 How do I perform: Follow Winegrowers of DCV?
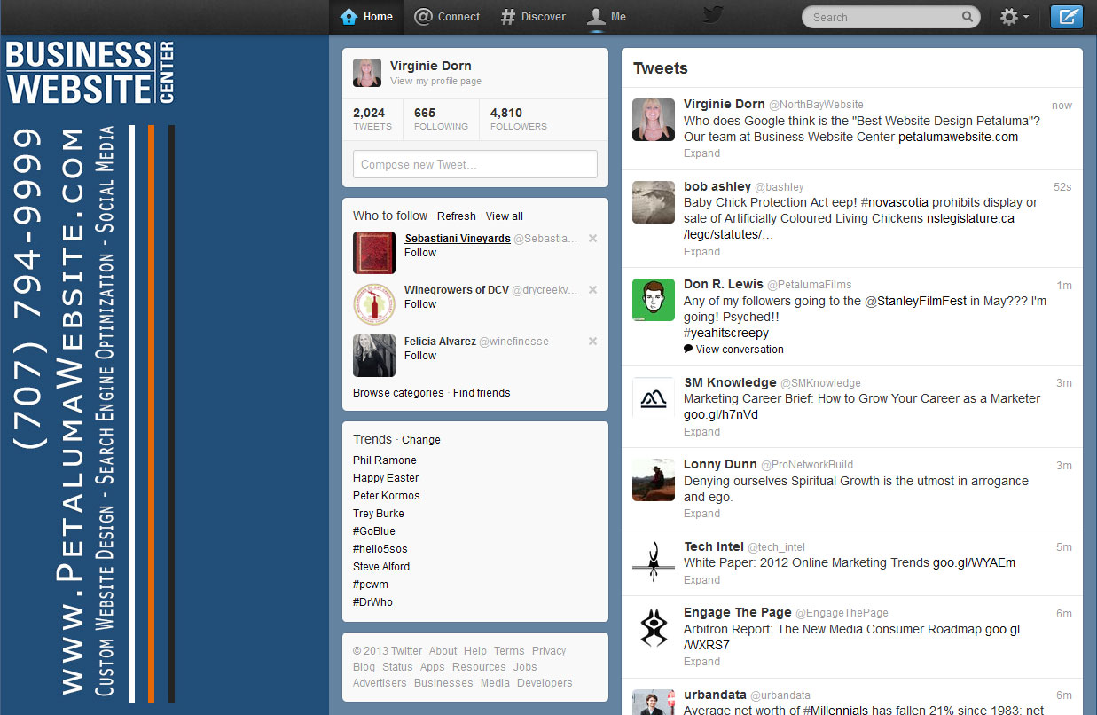coord(420,304)
